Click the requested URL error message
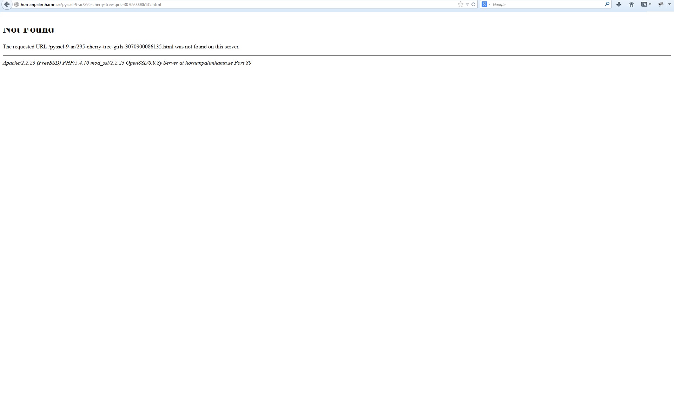Image resolution: width=674 pixels, height=395 pixels. (121, 47)
